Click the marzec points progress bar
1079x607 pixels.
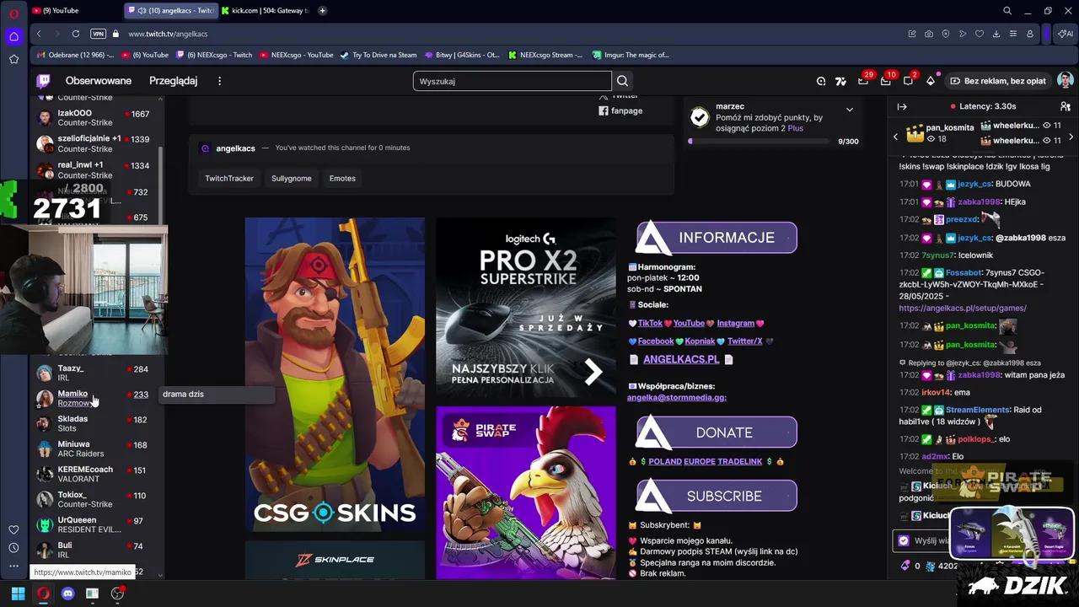pyautogui.click(x=758, y=141)
